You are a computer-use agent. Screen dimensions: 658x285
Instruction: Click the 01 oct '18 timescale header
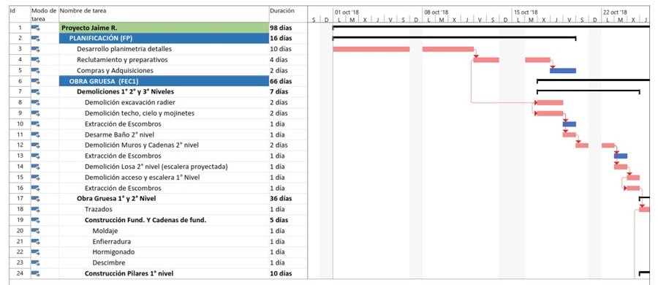pyautogui.click(x=347, y=12)
